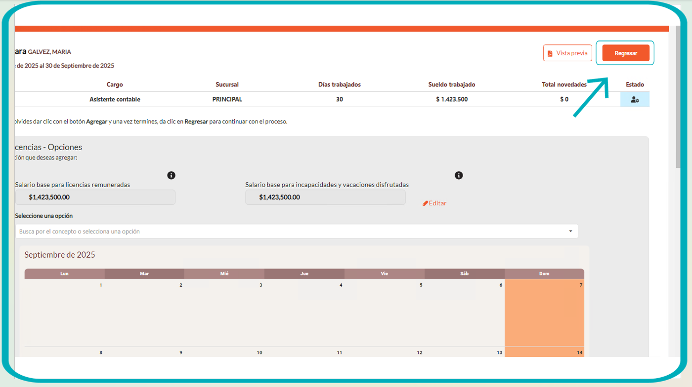Focus the incapacidades y vacaciones salary base field
The height and width of the screenshot is (387, 692).
point(325,197)
